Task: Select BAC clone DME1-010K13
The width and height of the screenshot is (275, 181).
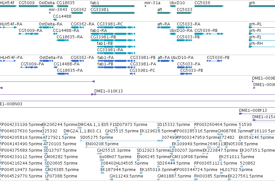Action: [109, 91]
